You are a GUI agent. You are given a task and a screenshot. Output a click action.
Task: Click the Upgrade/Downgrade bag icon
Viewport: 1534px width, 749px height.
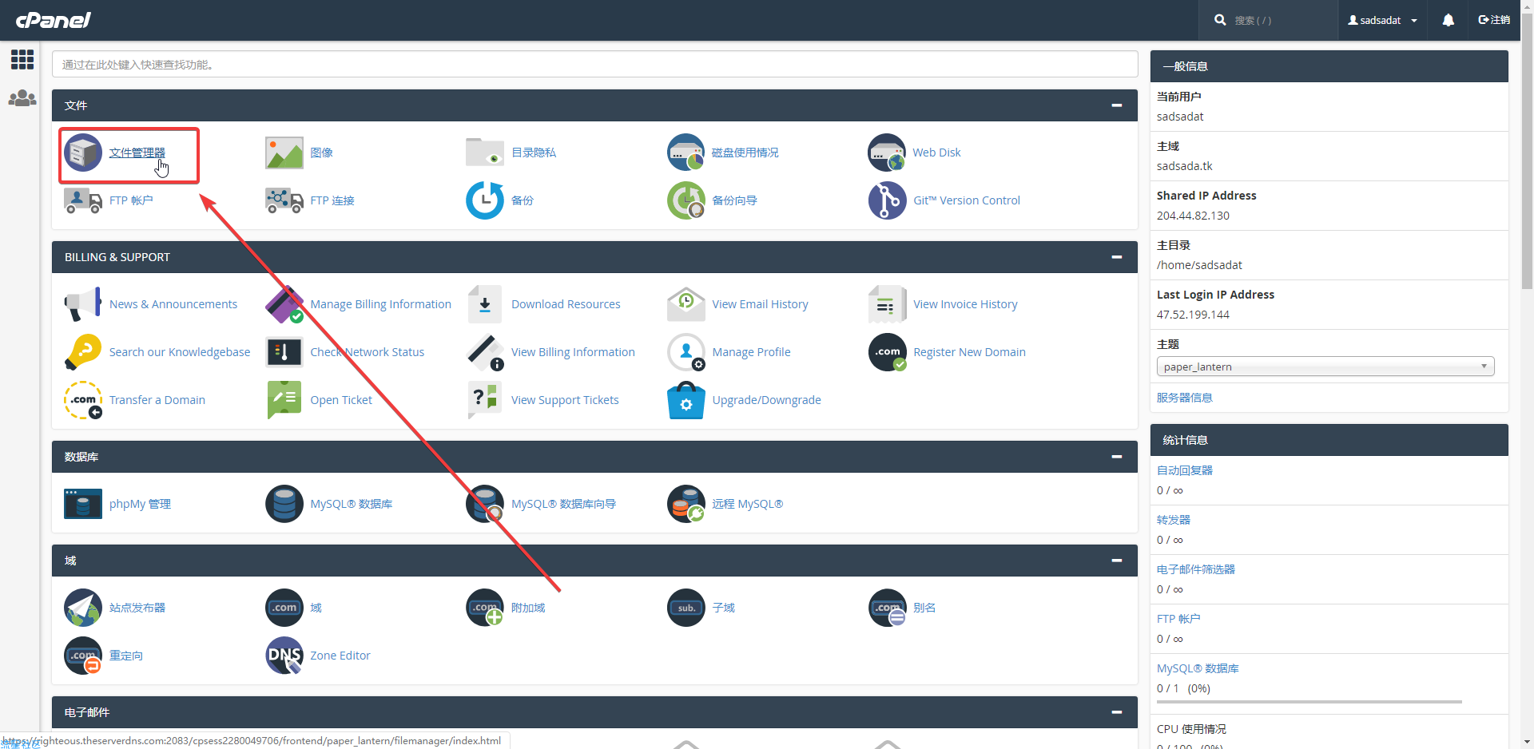click(x=686, y=400)
